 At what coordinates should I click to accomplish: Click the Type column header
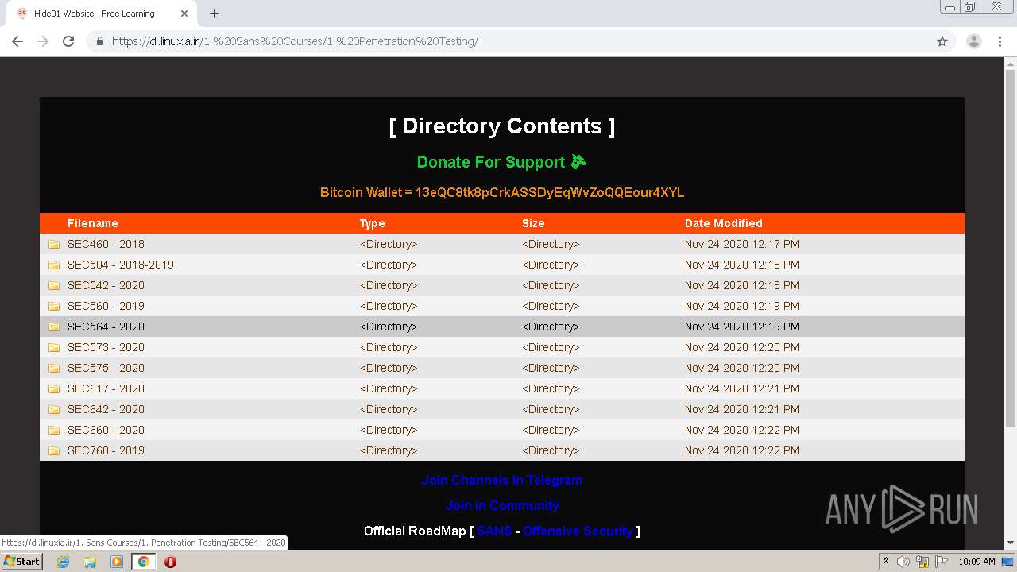(x=372, y=223)
